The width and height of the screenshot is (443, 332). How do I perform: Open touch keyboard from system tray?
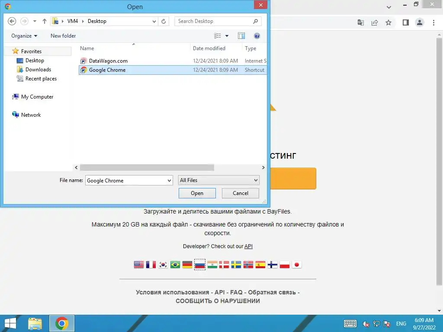350,323
